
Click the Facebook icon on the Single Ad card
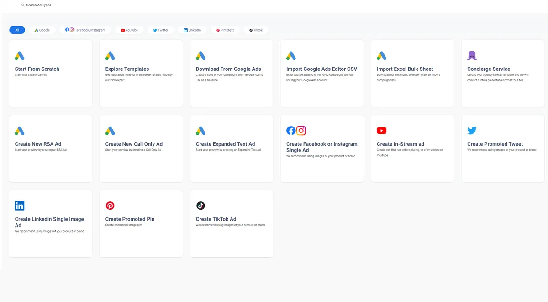(291, 131)
